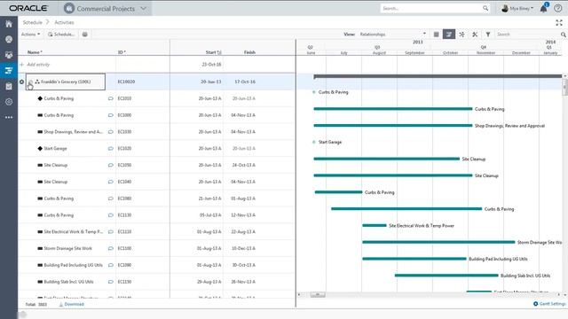Click the Activities breadcrumb
568x319 pixels.
tap(64, 22)
